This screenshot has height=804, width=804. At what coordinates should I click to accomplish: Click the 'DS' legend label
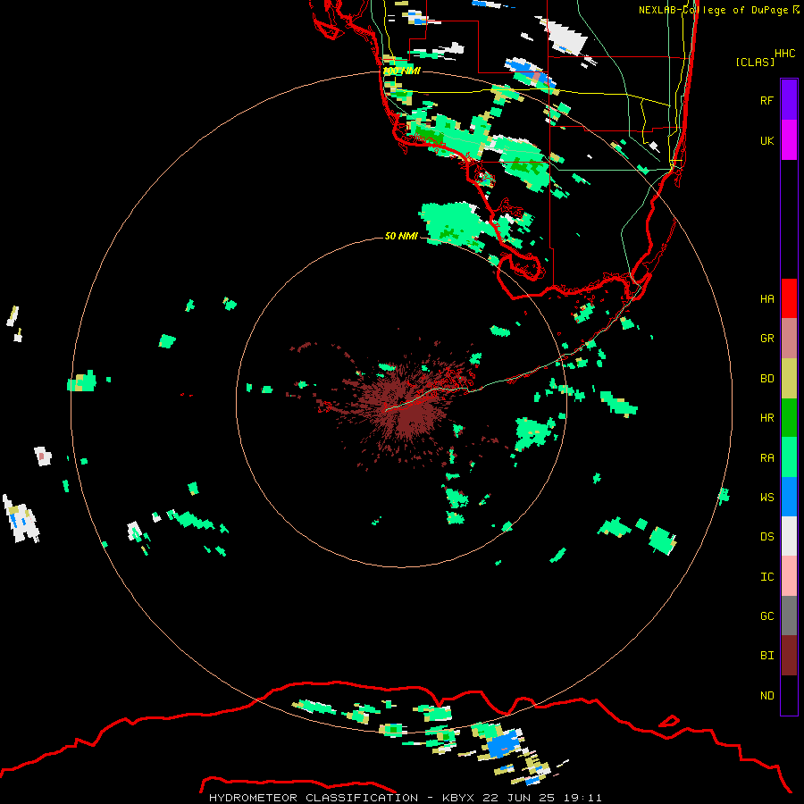(x=766, y=537)
